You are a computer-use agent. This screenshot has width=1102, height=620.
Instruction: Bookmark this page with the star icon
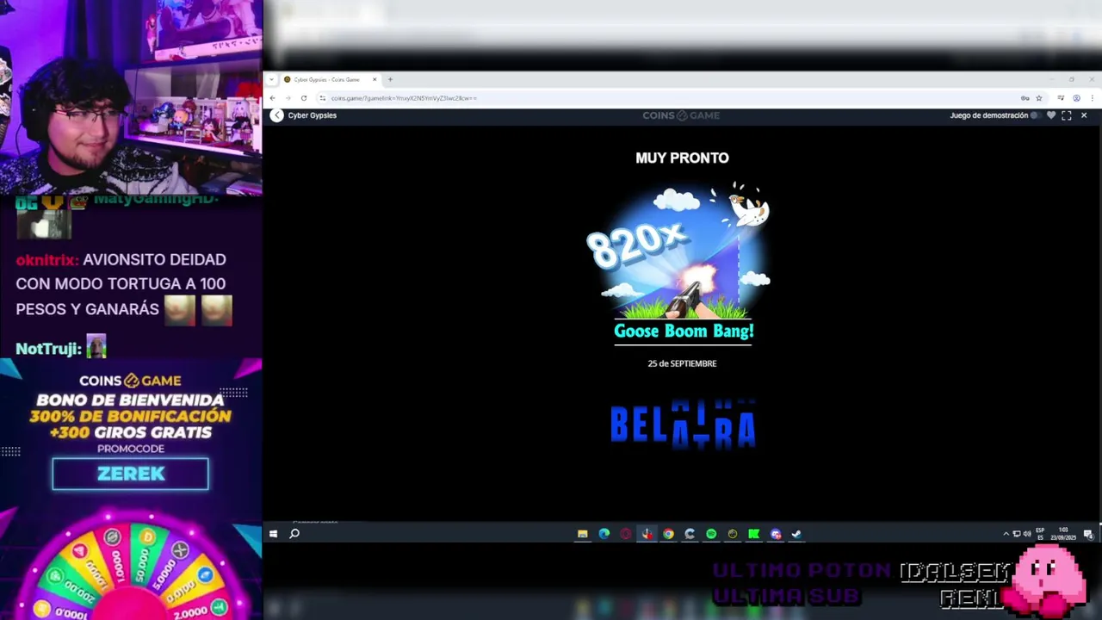coord(1039,98)
